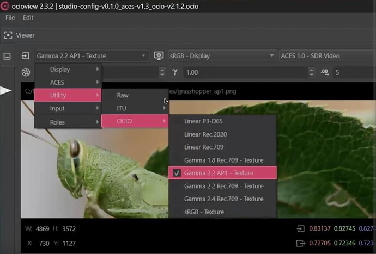Click the grasshopper_ap1.png file path text

coord(203,91)
